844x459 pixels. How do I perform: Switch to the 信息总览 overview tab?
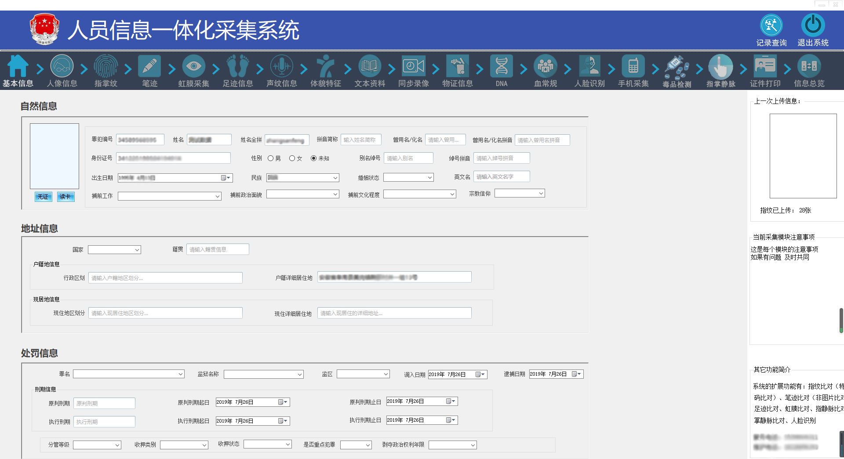809,70
